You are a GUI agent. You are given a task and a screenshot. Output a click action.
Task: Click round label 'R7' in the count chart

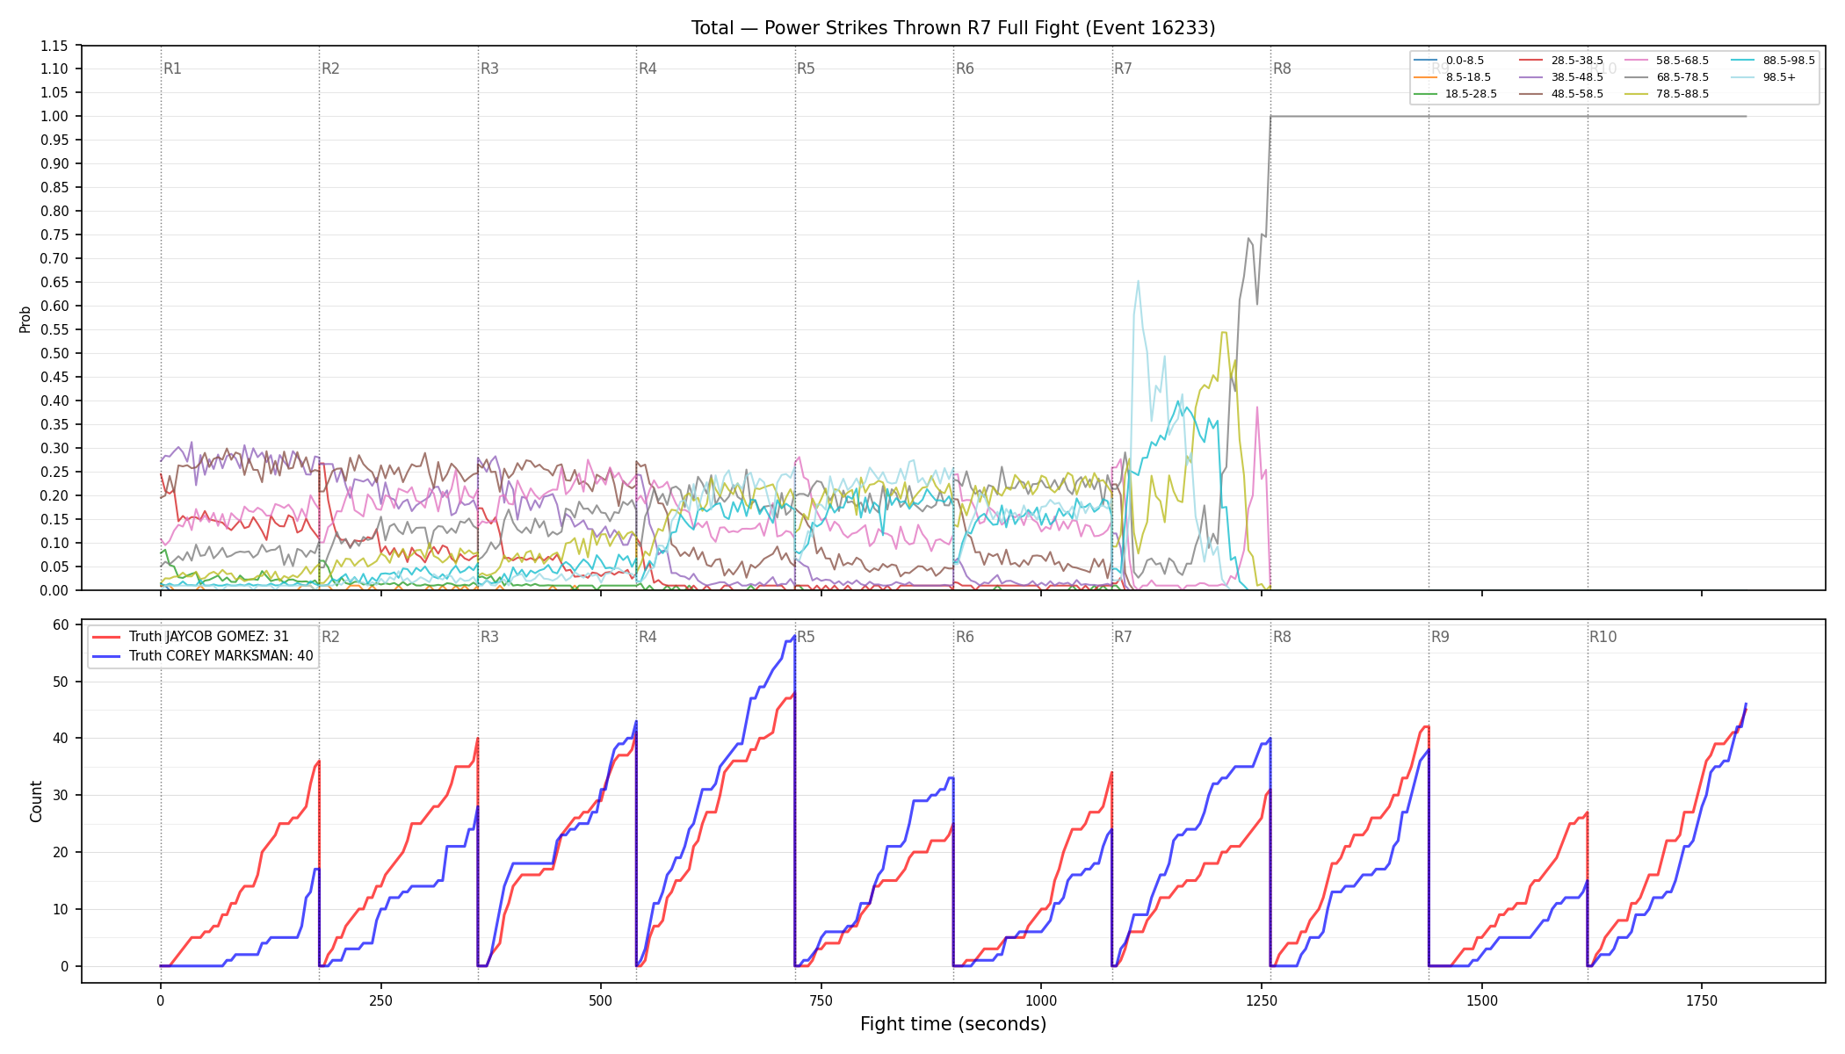[x=1123, y=637]
